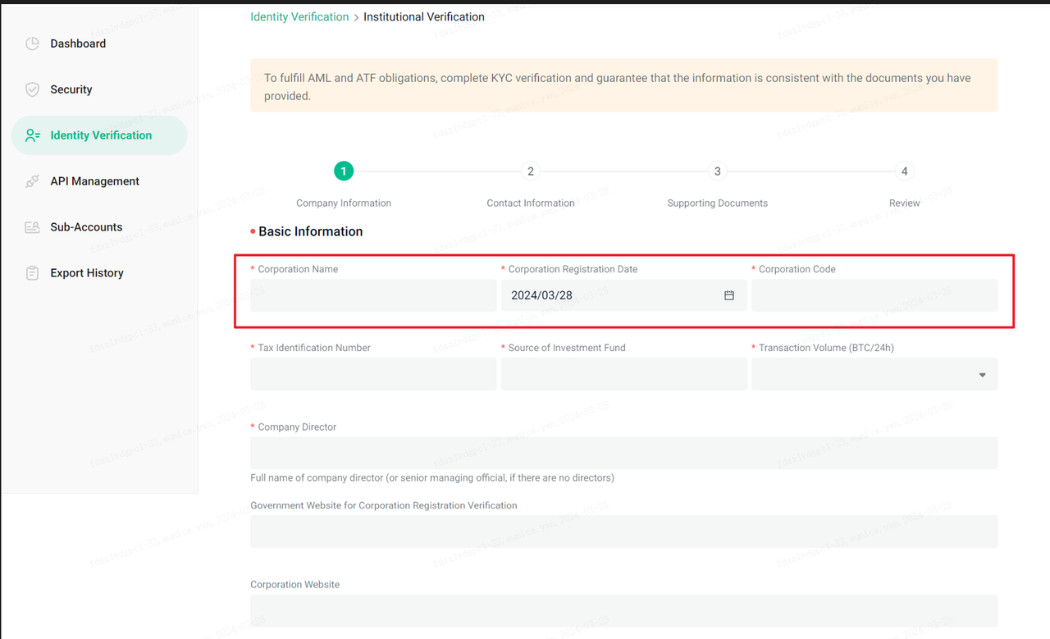Click the Identity Verification person icon
The width and height of the screenshot is (1050, 639).
(x=32, y=135)
